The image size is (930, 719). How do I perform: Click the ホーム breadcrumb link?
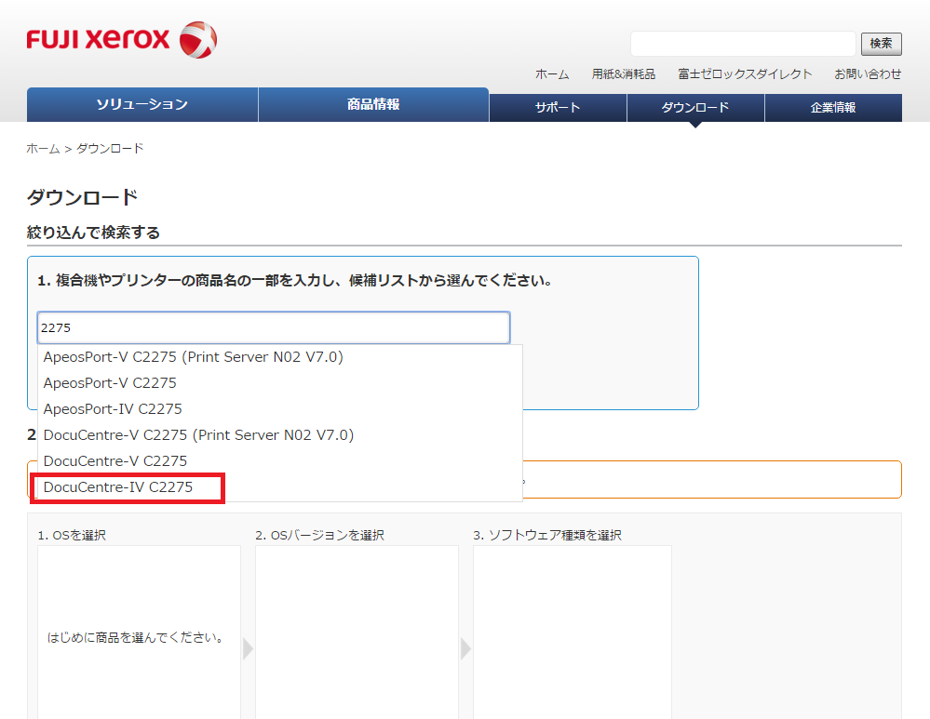[x=43, y=149]
